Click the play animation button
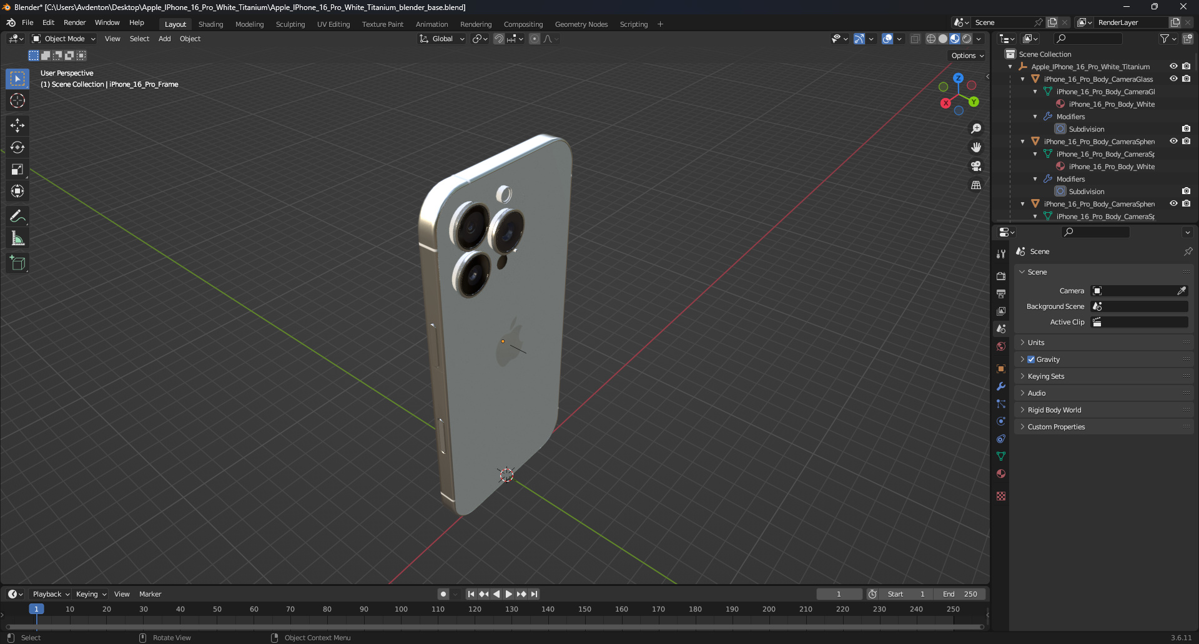The height and width of the screenshot is (644, 1199). [508, 594]
